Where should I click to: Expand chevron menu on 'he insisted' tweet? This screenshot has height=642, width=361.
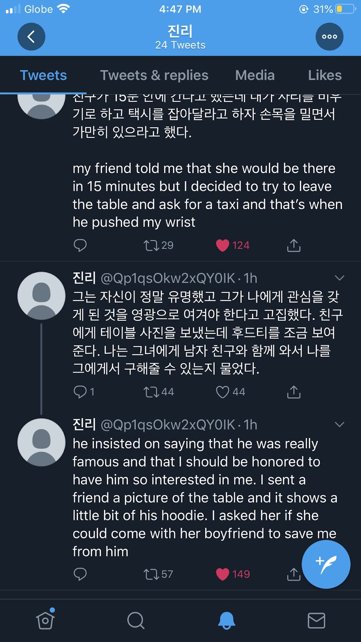coord(339,425)
